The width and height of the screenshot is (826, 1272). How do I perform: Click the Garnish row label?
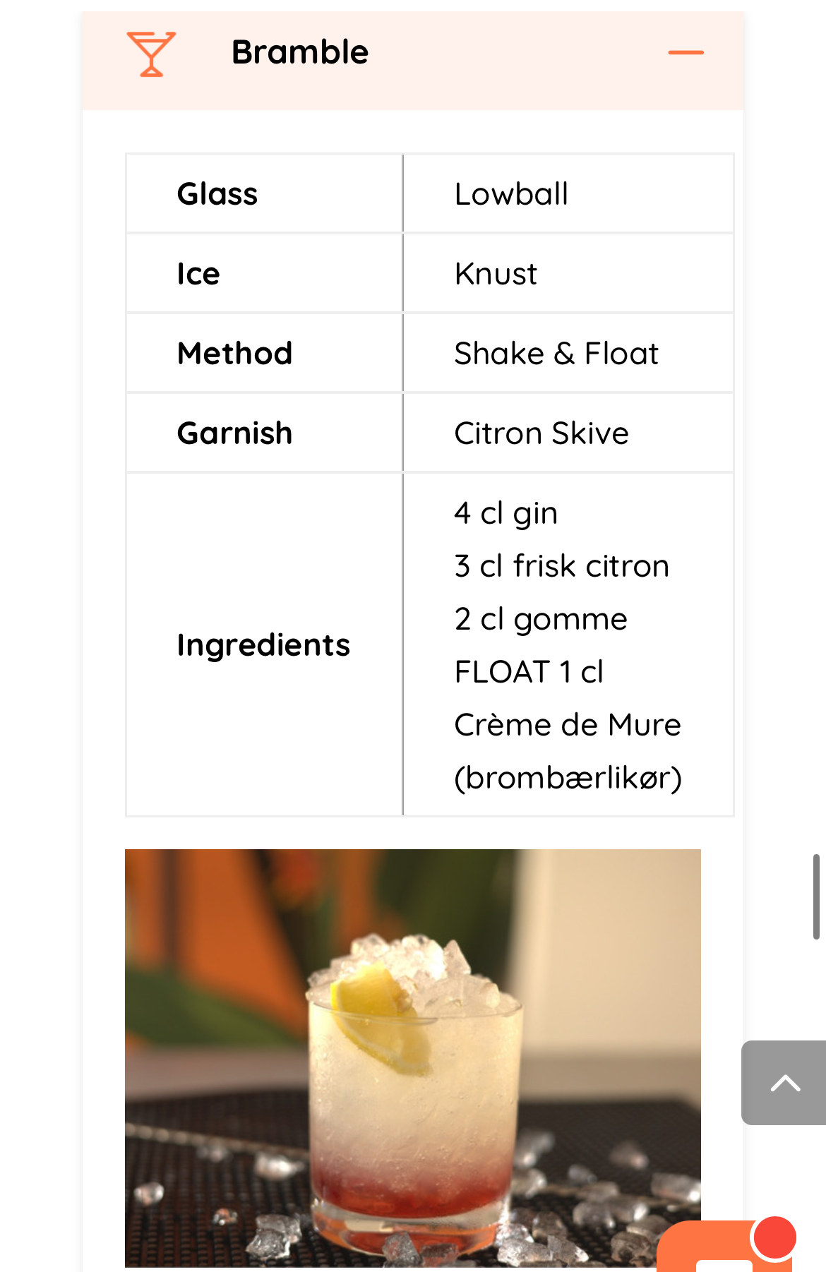tap(235, 433)
